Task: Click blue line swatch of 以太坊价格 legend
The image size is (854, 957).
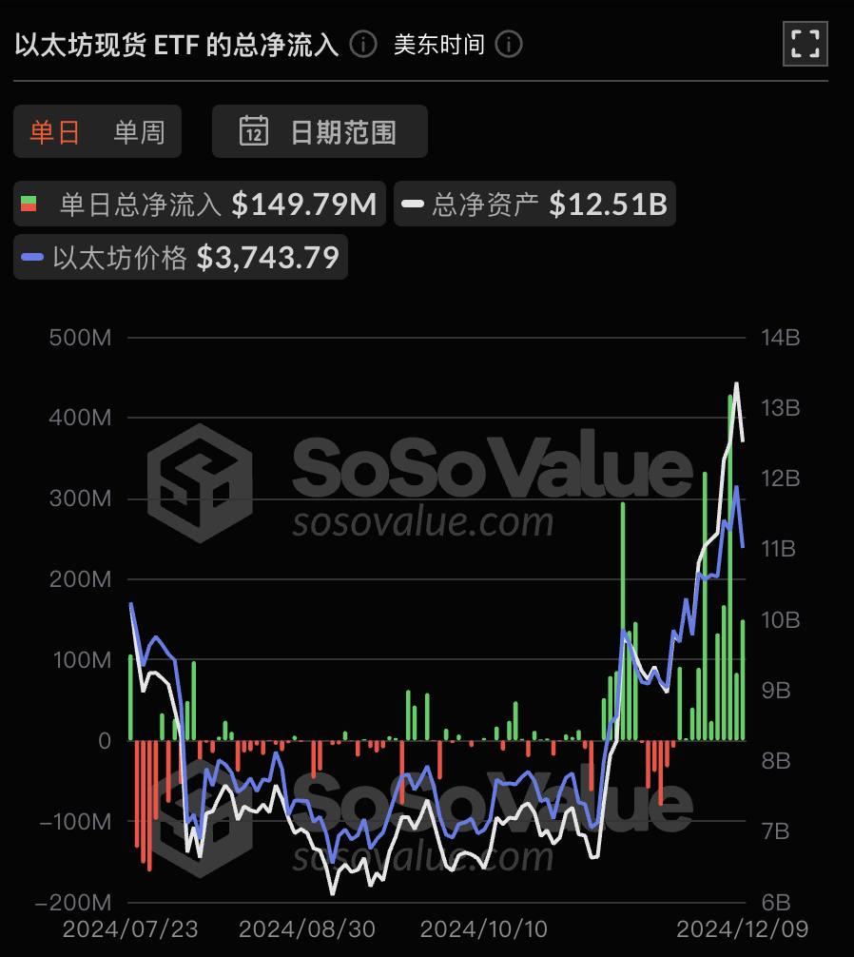Action: (32, 257)
